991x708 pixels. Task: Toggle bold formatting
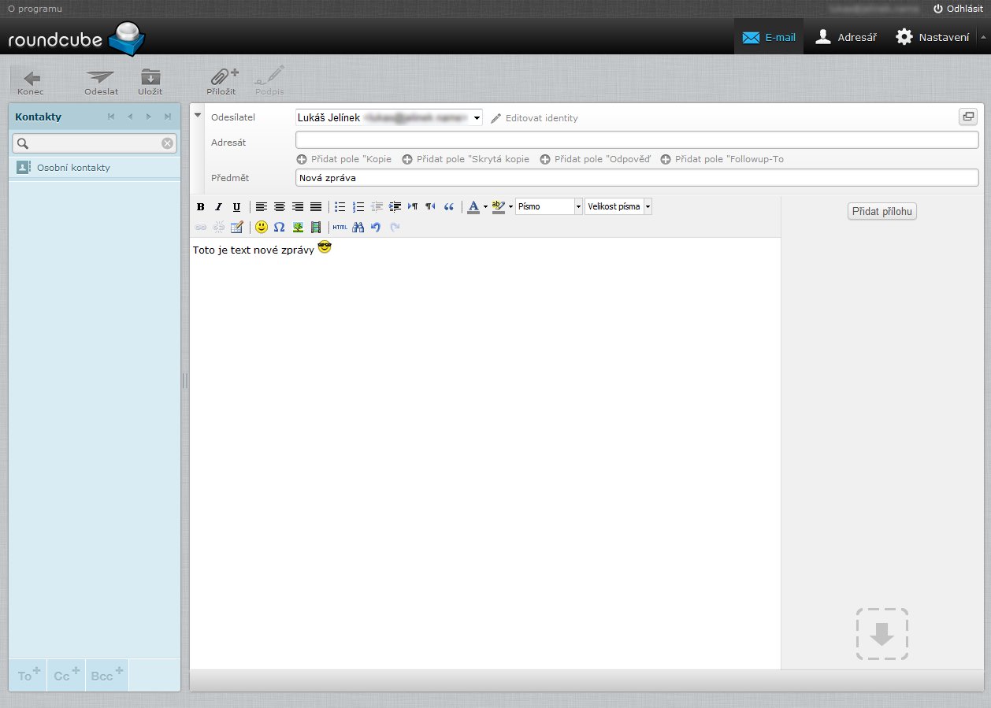[200, 207]
